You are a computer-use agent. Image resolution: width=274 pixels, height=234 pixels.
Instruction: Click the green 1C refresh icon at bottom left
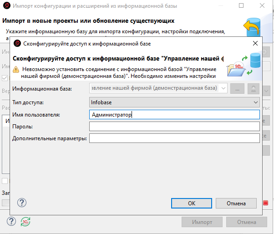point(25,222)
